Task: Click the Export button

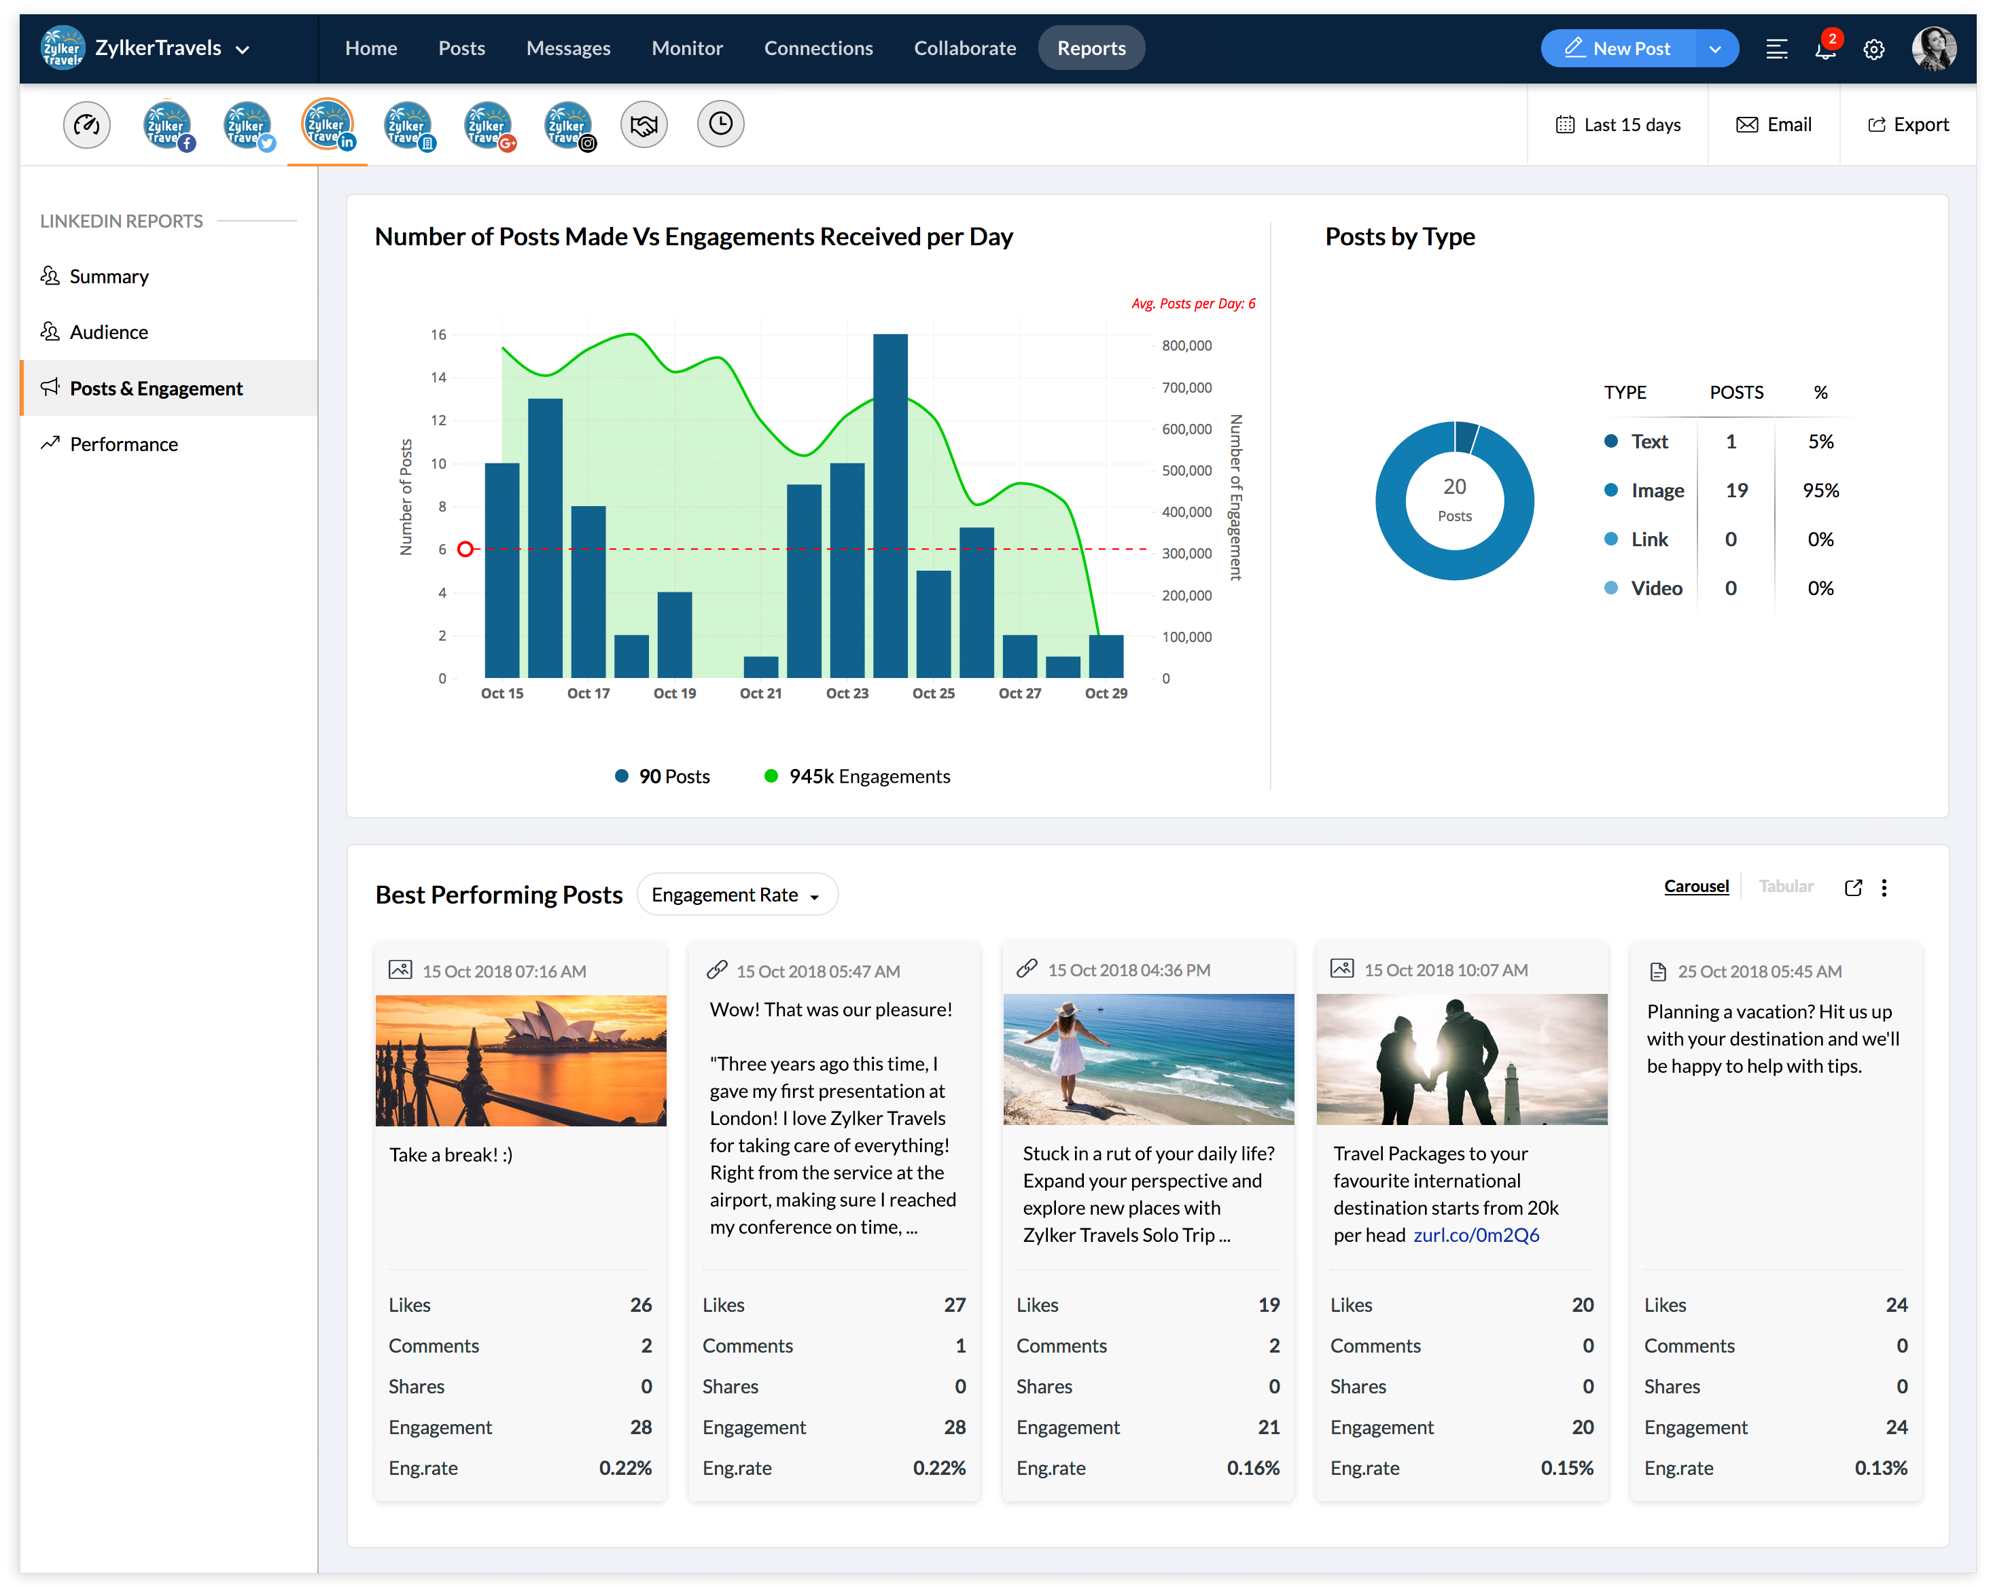Action: tap(1908, 124)
